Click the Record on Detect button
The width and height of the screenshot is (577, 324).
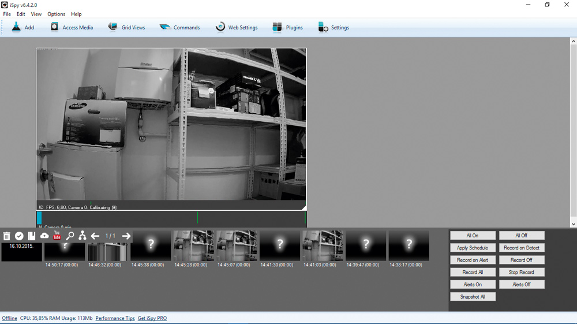pos(521,248)
